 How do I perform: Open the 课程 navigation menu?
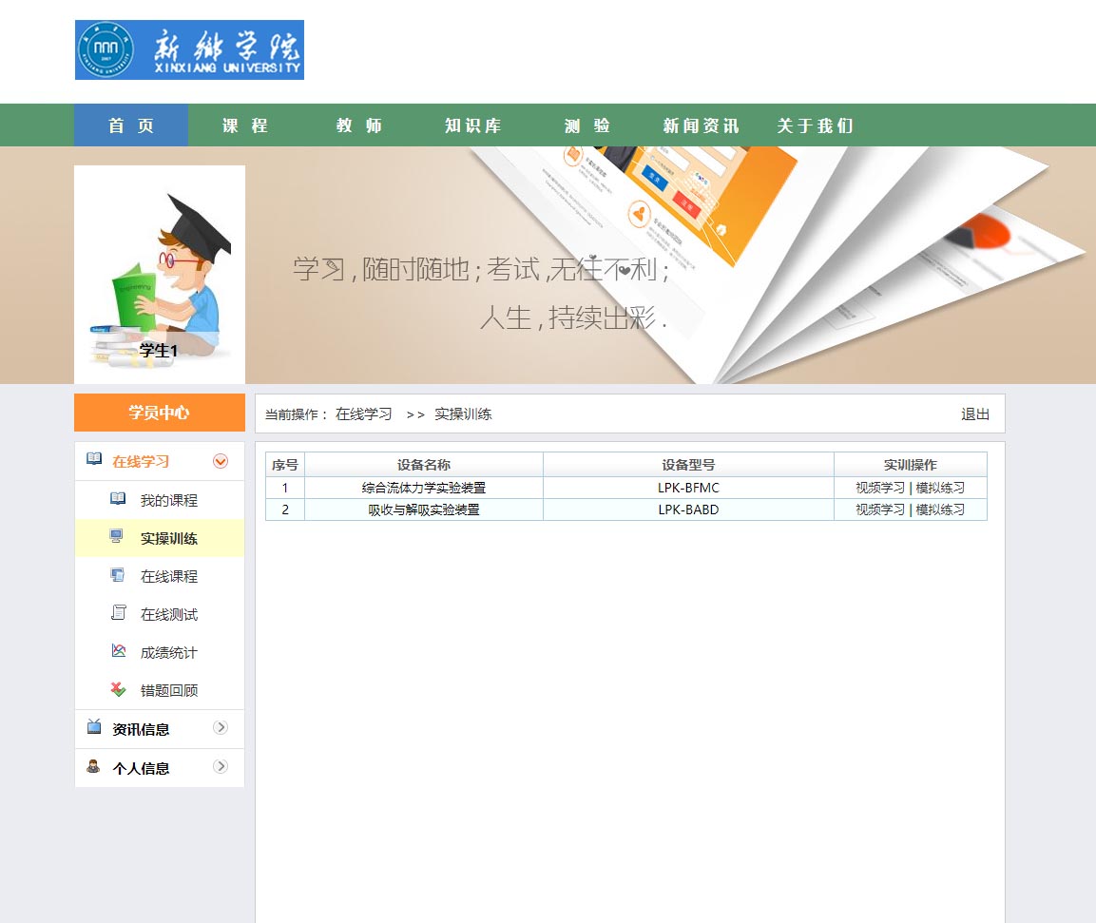coord(245,125)
